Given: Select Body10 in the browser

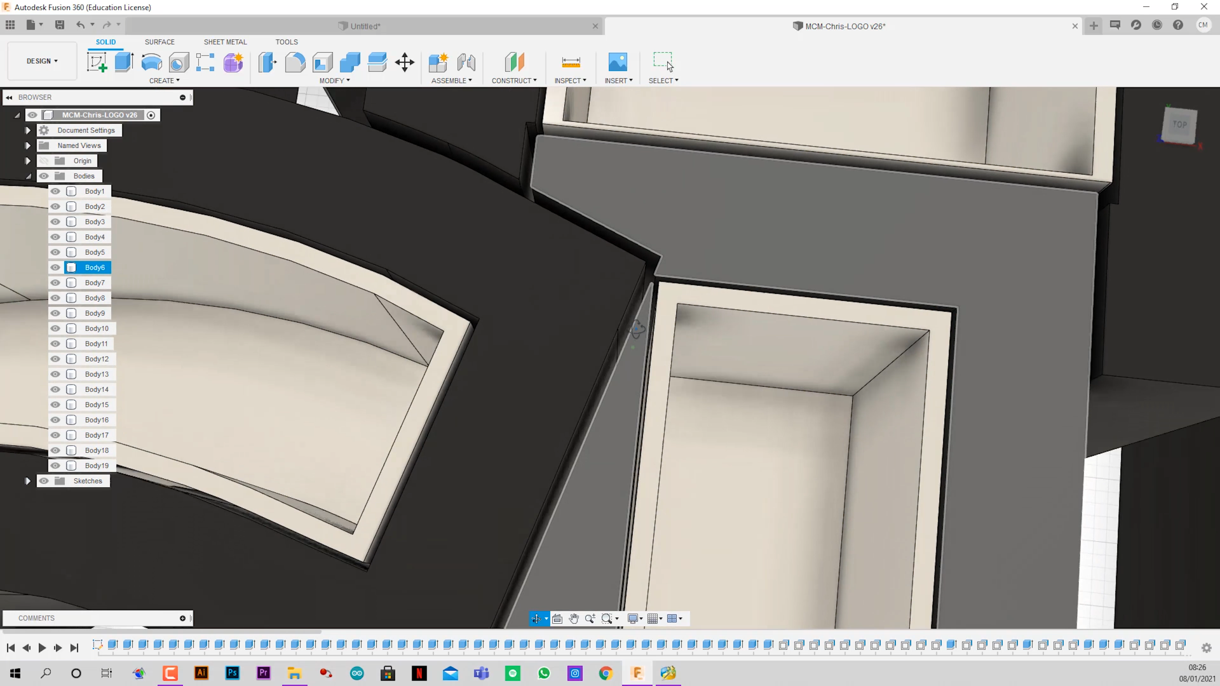Looking at the screenshot, I should tap(97, 328).
